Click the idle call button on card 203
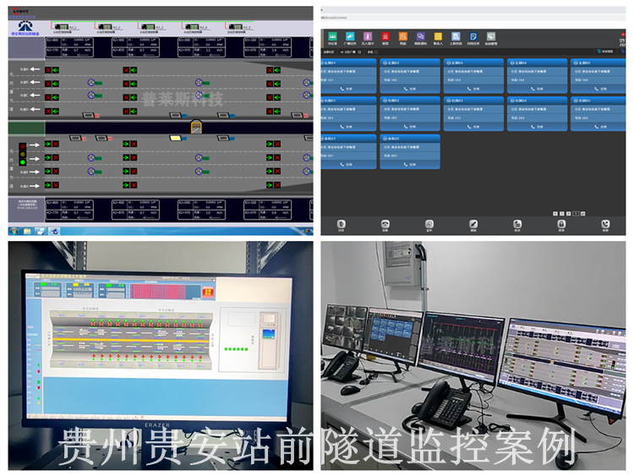The image size is (634, 476). [473, 127]
